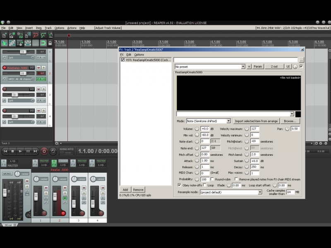Click Import selected item from arrange
This screenshot has width=331, height=248.
click(256, 121)
